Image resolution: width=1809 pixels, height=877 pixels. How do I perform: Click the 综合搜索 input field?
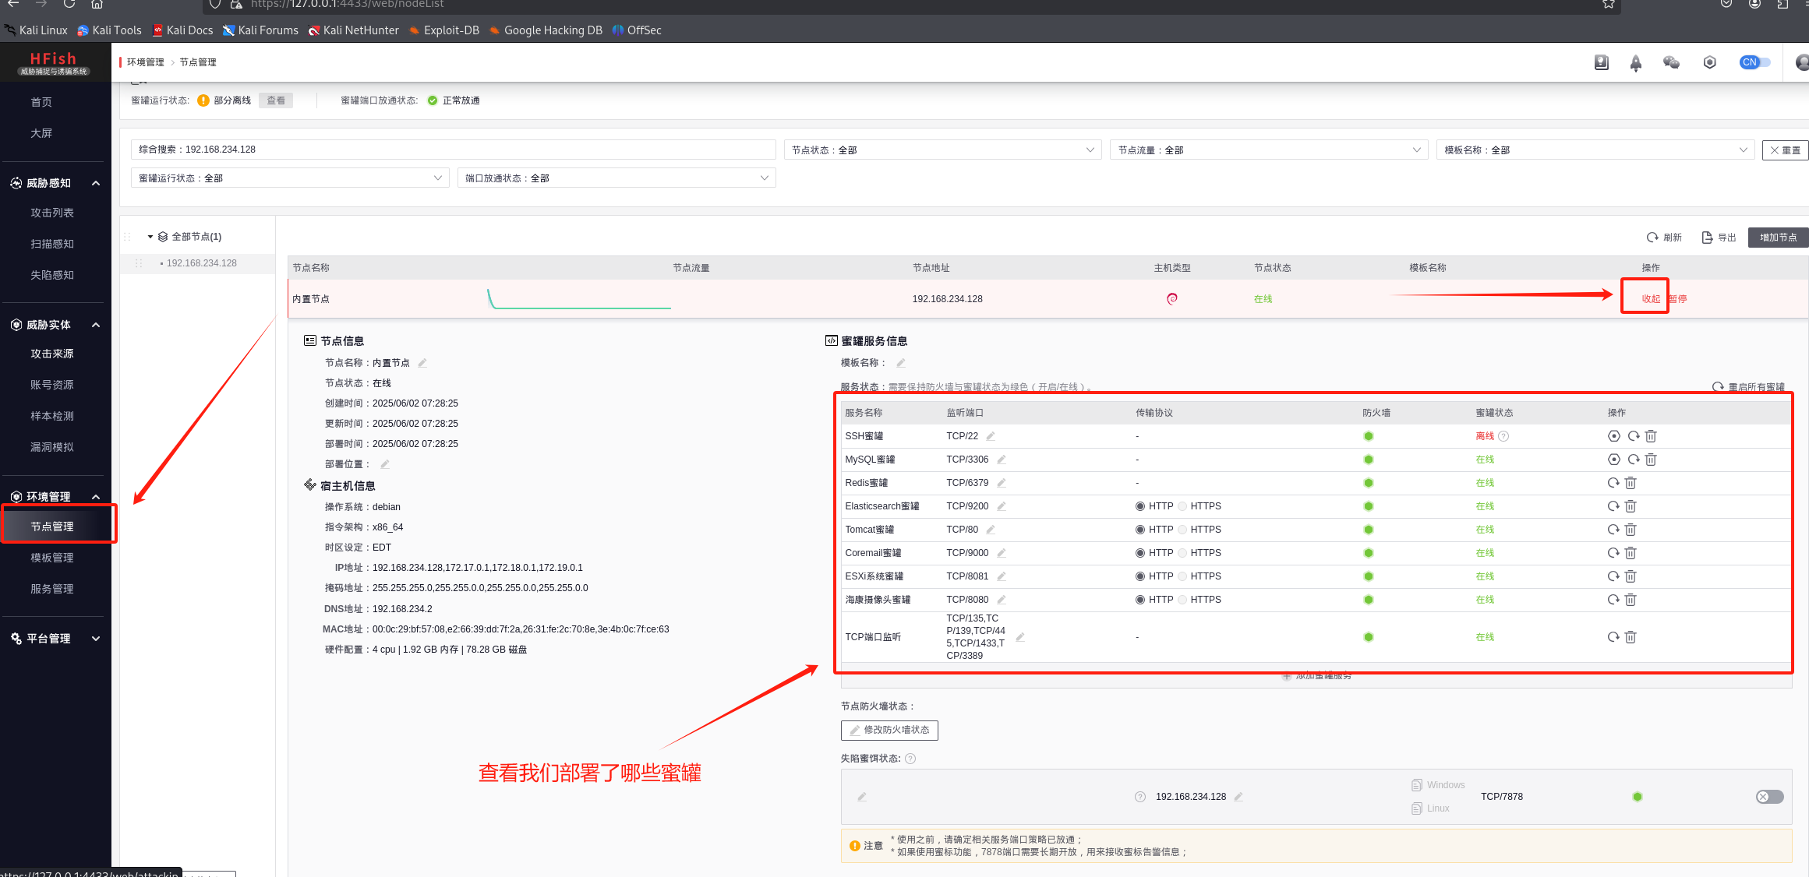point(454,150)
